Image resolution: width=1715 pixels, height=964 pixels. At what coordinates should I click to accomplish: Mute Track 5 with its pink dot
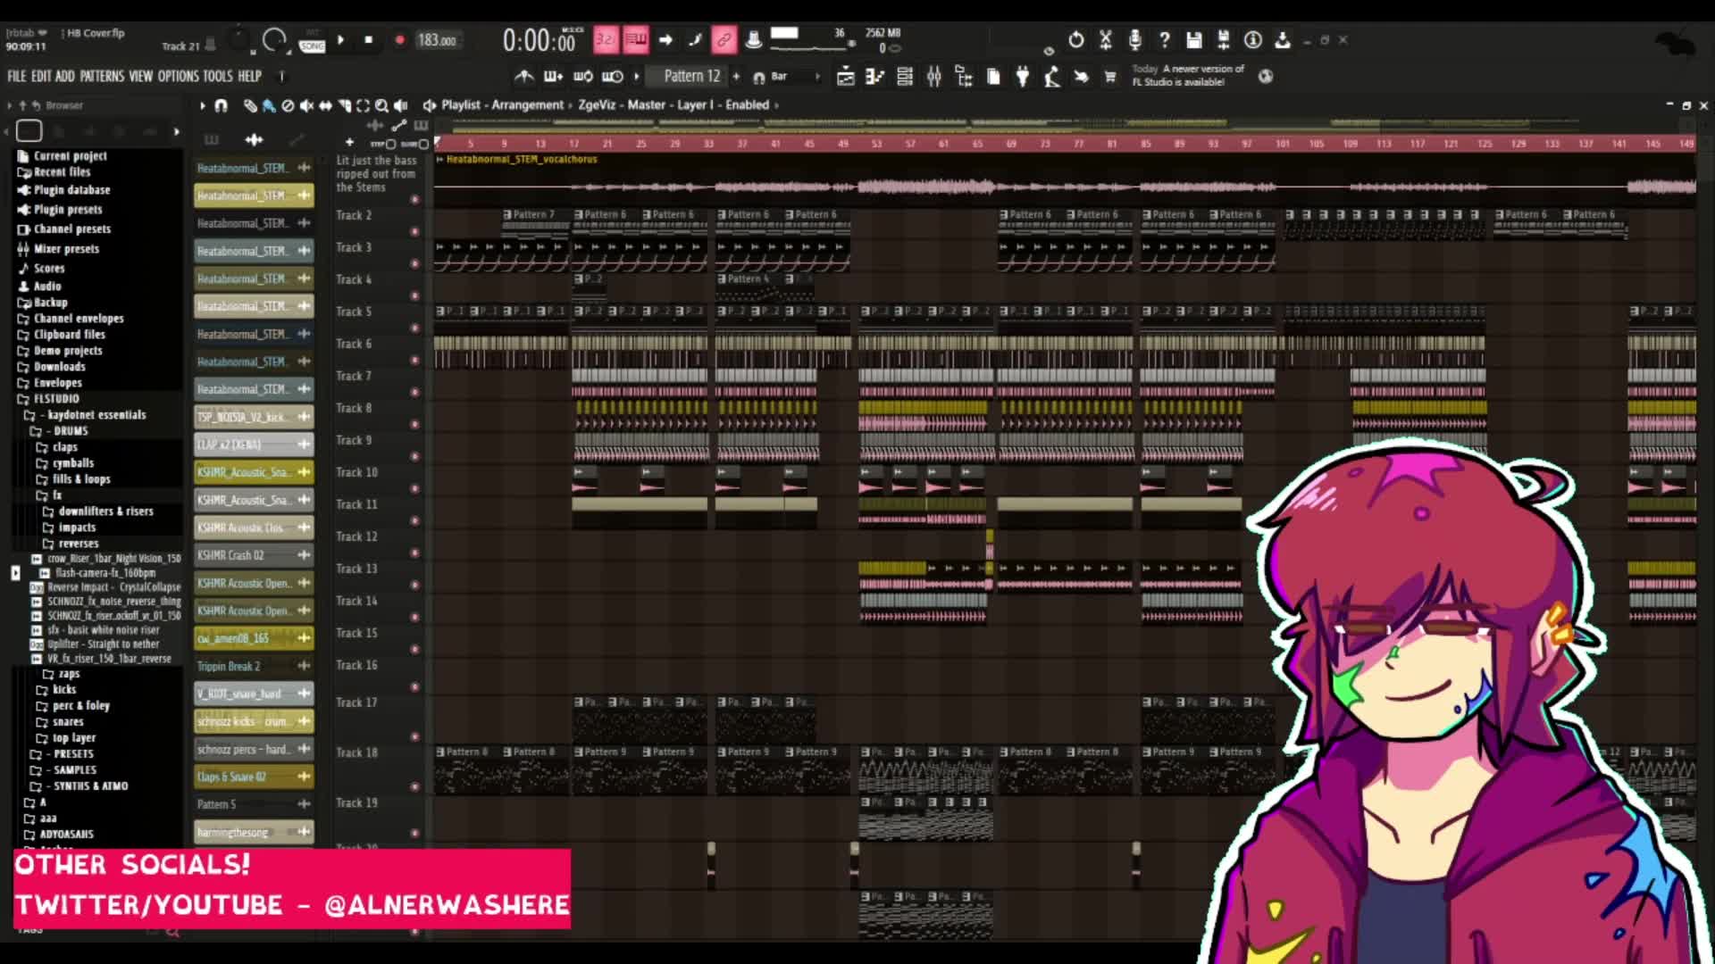tap(414, 328)
